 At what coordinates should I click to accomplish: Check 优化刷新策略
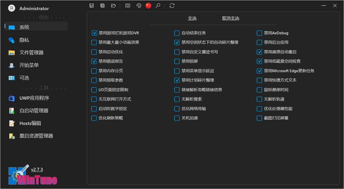94,118
